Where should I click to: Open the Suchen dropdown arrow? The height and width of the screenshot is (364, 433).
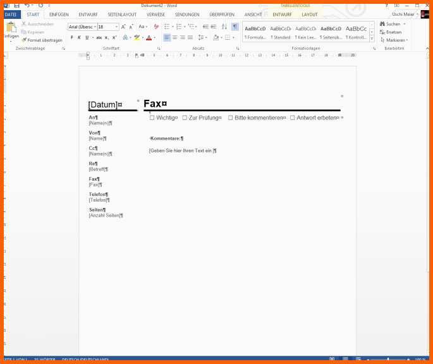click(x=405, y=24)
